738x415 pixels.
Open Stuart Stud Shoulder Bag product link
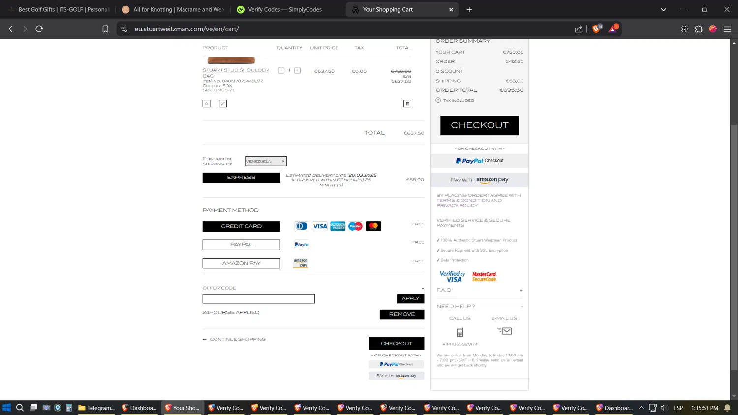pyautogui.click(x=236, y=73)
